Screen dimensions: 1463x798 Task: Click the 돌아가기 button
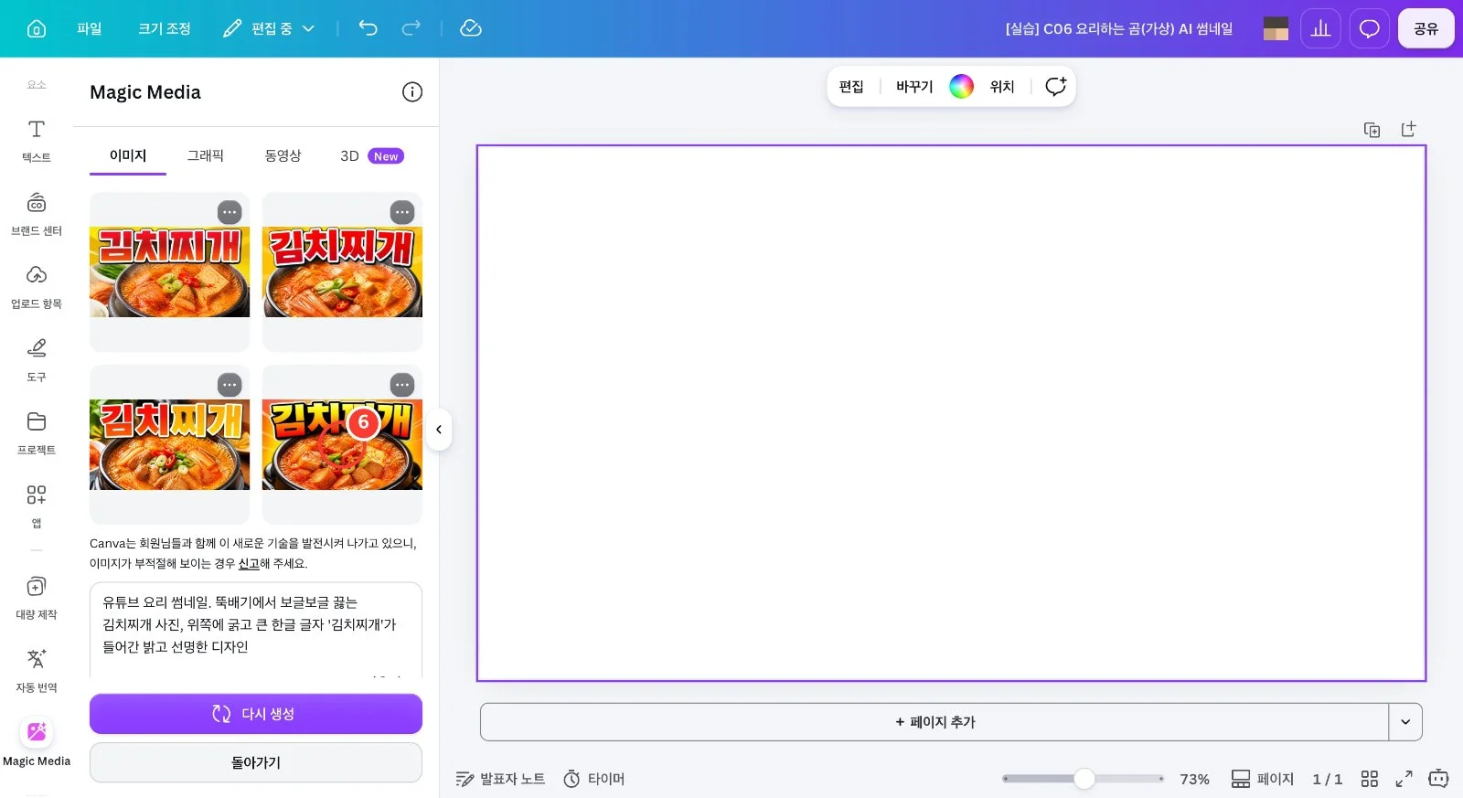point(256,762)
